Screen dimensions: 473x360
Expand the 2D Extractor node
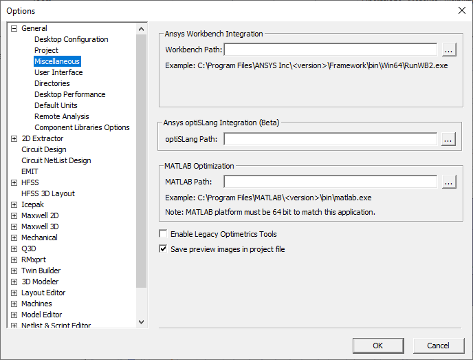14,138
